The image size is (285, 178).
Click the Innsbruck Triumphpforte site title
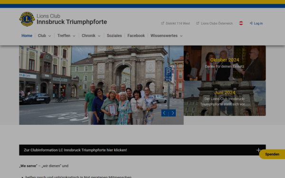point(72,22)
